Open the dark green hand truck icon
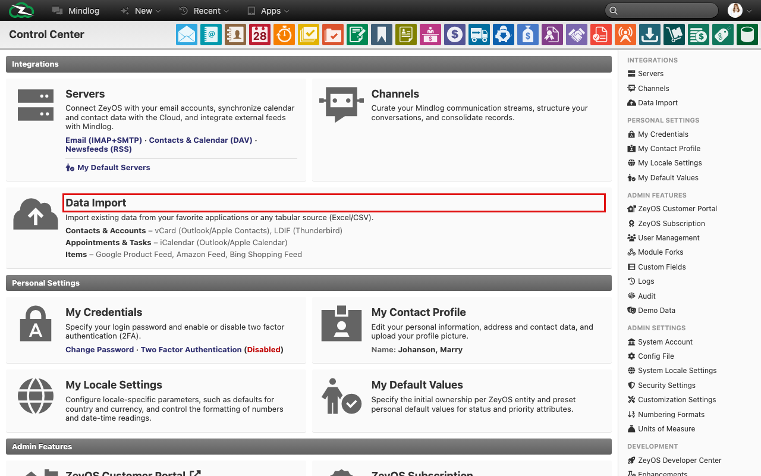Screen dimensions: 761x476 click(674, 35)
